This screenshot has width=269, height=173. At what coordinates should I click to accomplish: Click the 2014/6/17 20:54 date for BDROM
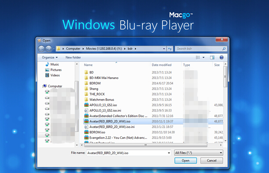tap(162, 83)
